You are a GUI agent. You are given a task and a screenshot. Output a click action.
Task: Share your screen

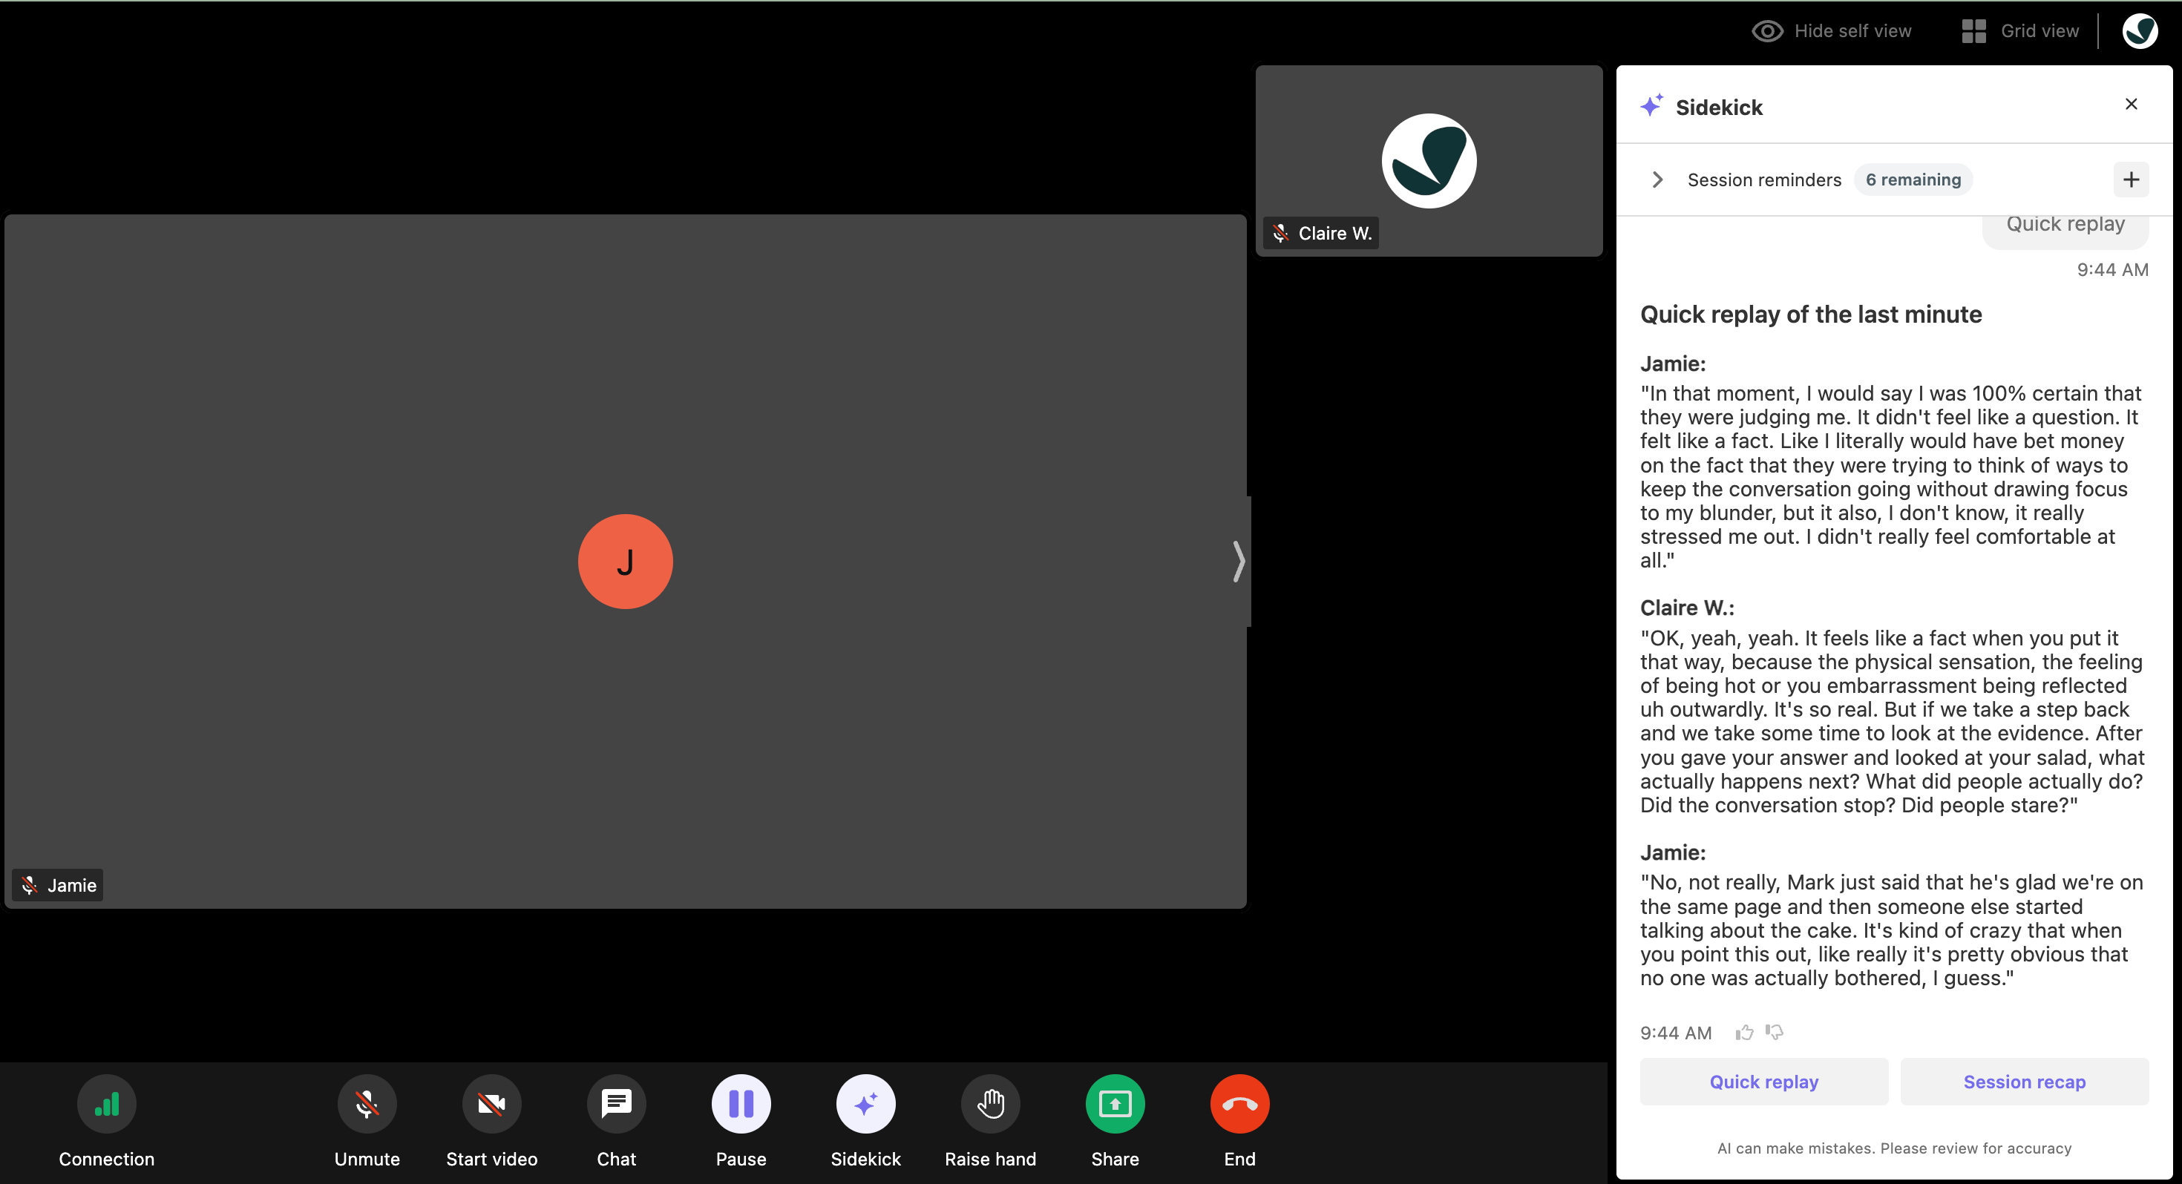(x=1115, y=1104)
